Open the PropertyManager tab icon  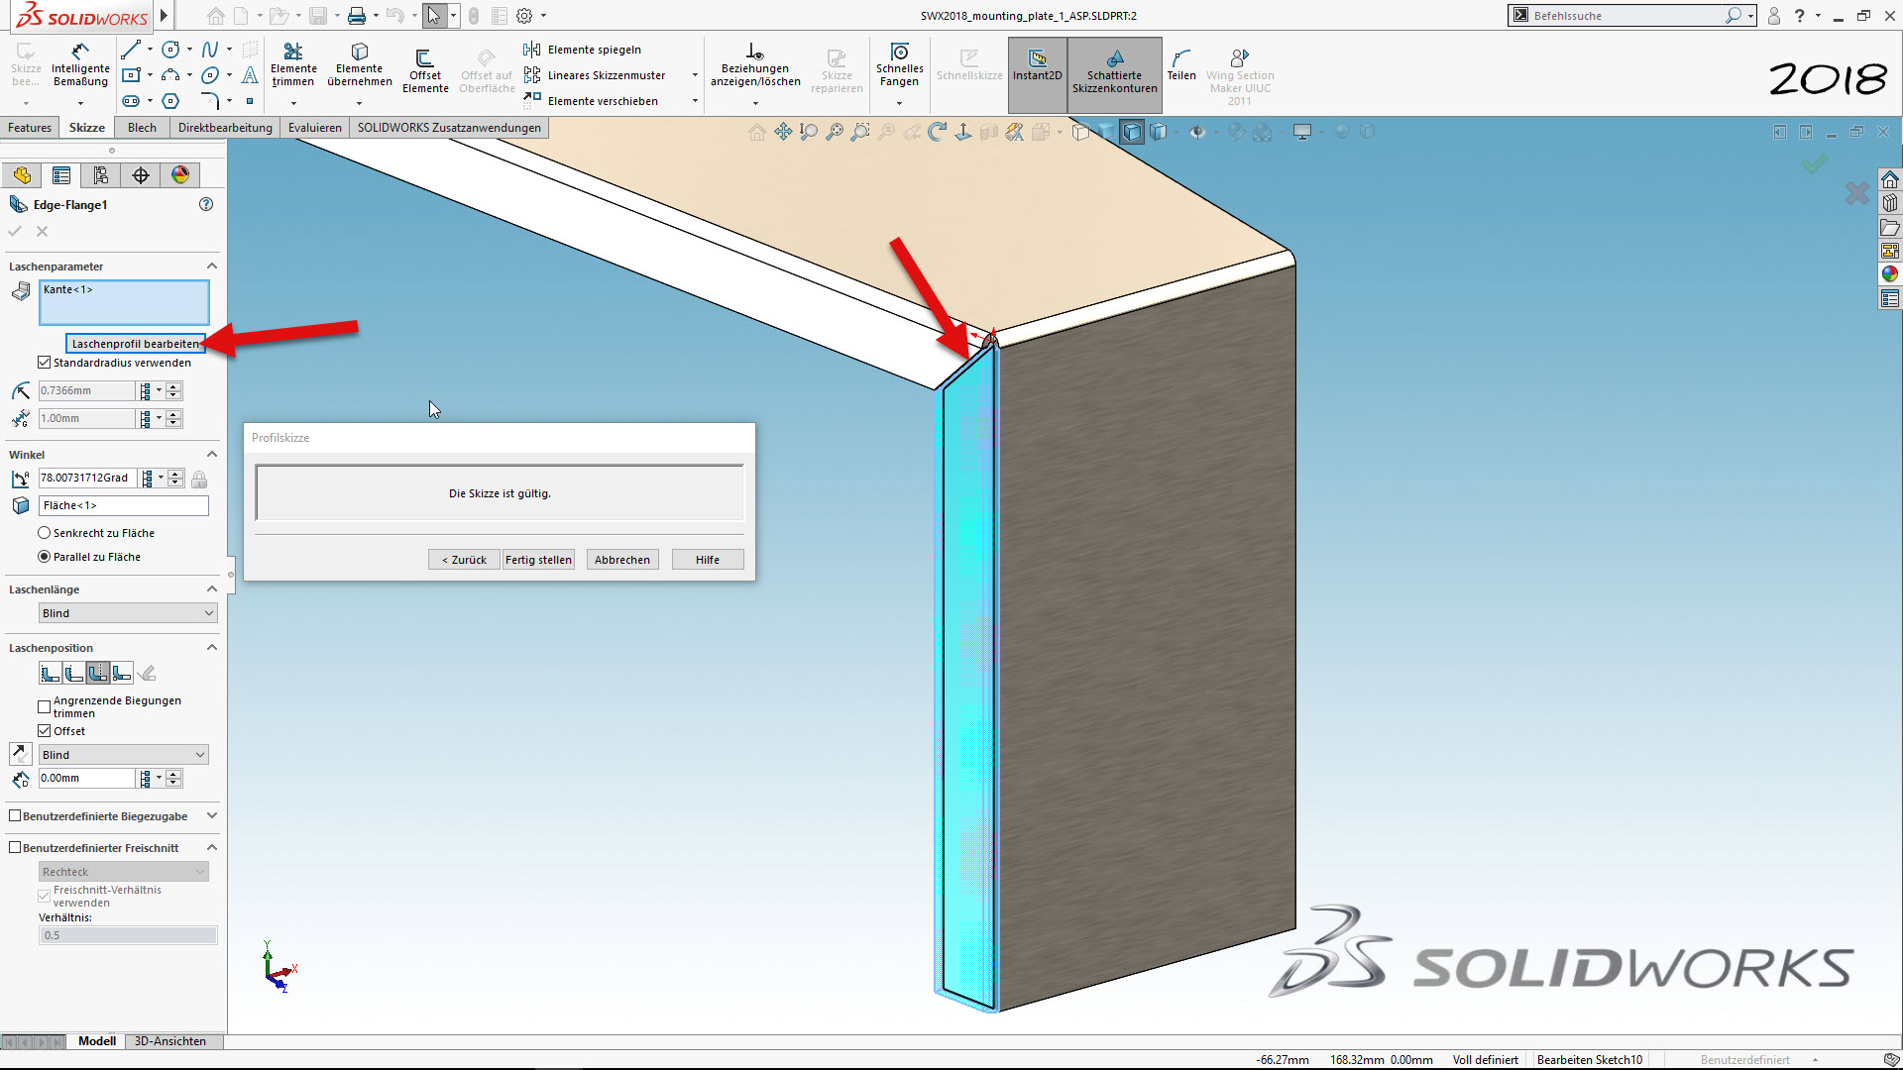[x=61, y=175]
